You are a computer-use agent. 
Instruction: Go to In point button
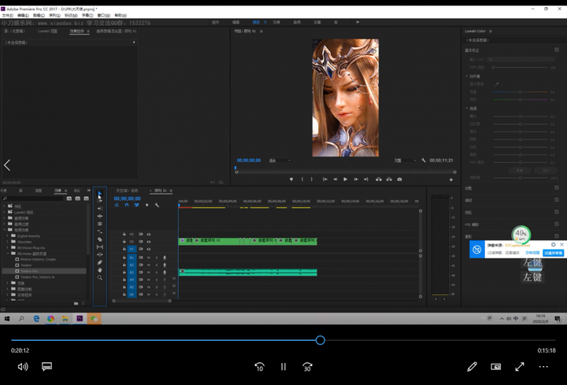point(325,180)
